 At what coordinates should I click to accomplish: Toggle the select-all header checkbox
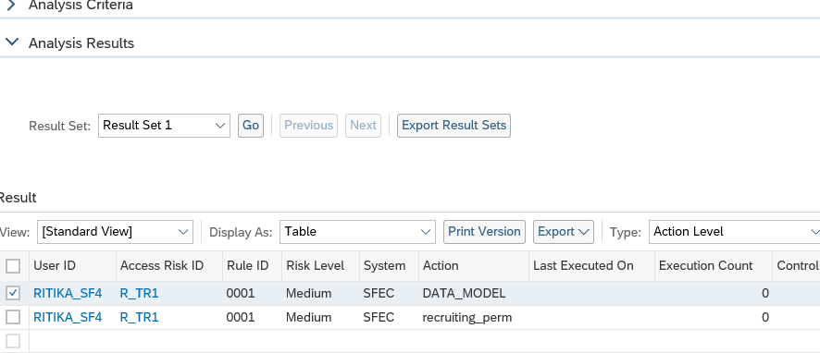point(13,266)
